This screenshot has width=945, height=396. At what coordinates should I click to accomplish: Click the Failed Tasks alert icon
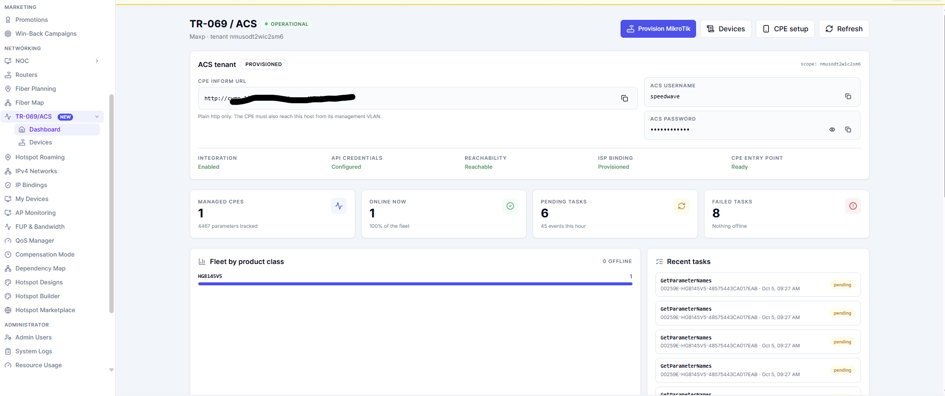tap(853, 206)
